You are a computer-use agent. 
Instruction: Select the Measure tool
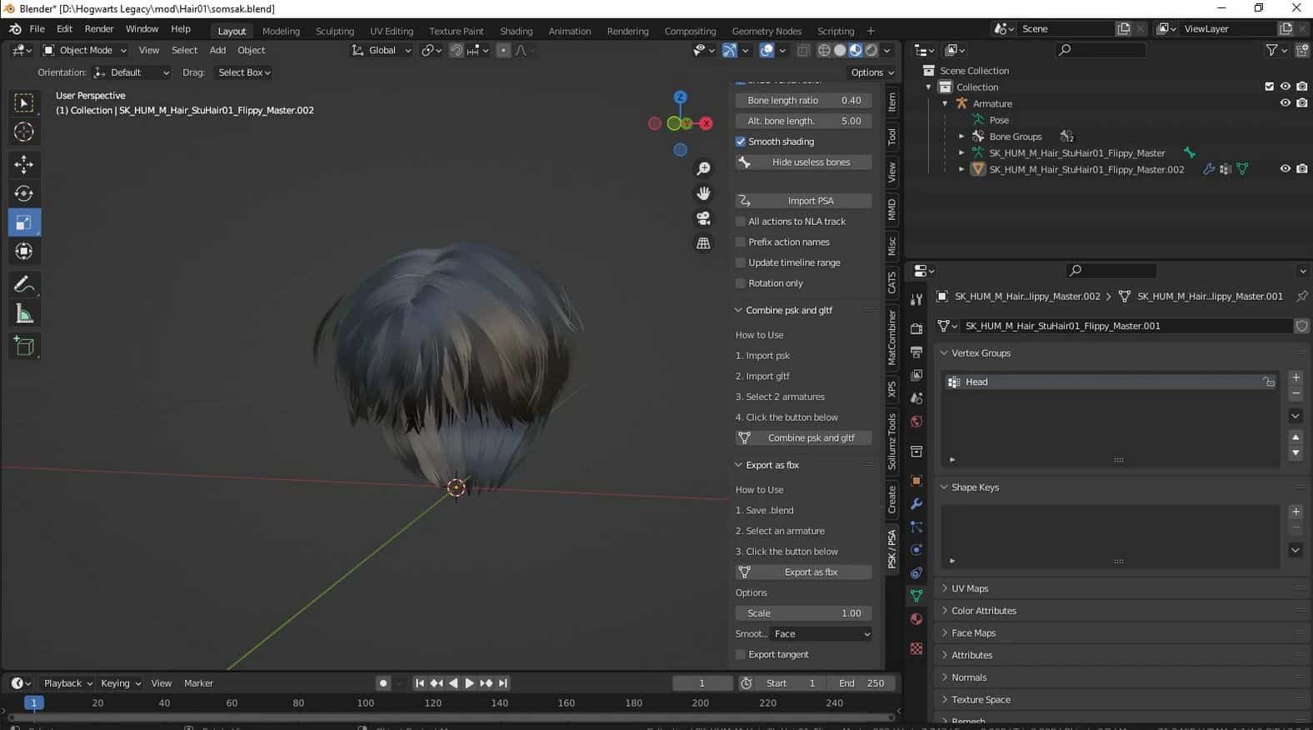pos(24,314)
